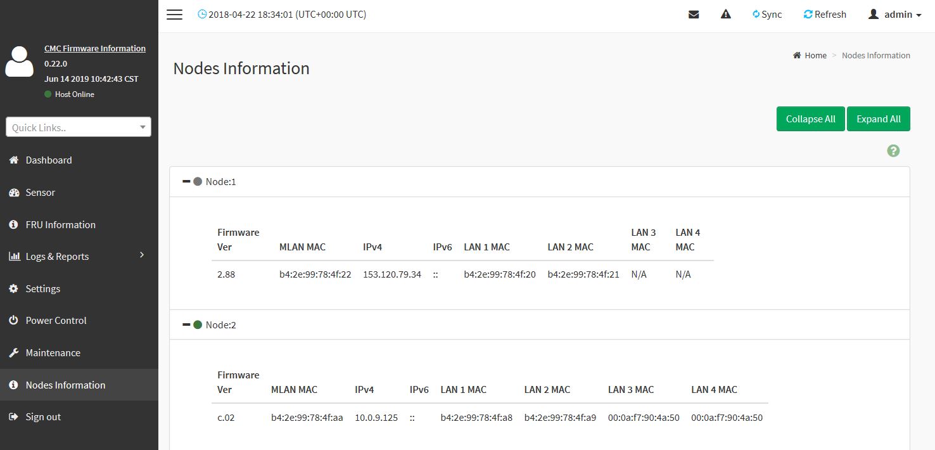Click the warning alert triangle icon
The image size is (935, 450).
[726, 15]
